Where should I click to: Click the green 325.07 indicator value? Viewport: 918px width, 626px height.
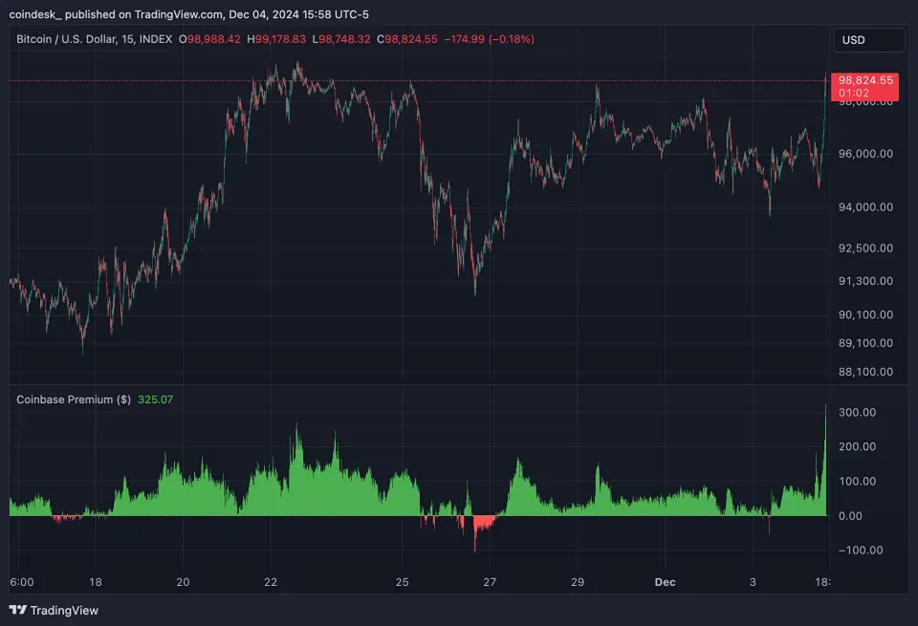[156, 399]
